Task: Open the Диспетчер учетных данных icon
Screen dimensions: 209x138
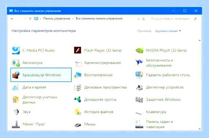Action: coord(15,100)
